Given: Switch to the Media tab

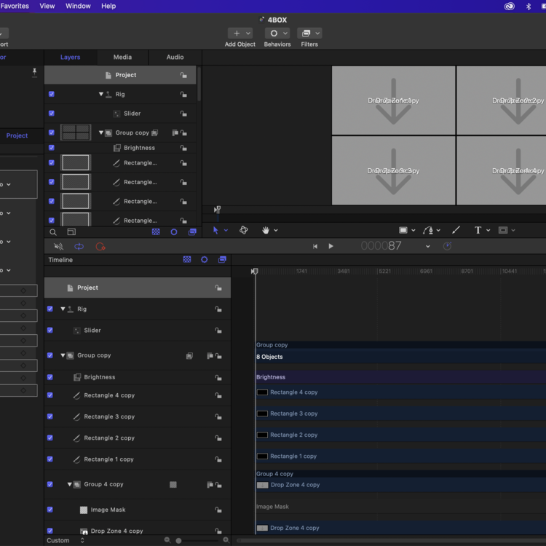Looking at the screenshot, I should (x=122, y=58).
